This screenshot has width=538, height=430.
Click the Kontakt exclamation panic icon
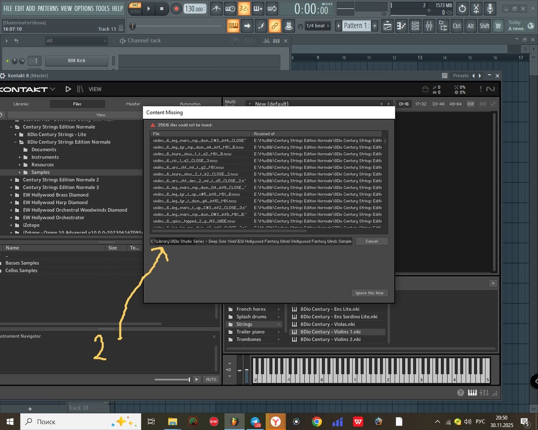tap(481, 89)
